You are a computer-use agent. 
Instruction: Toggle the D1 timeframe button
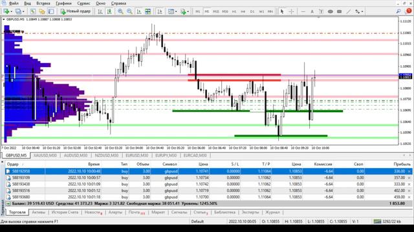coord(252,12)
